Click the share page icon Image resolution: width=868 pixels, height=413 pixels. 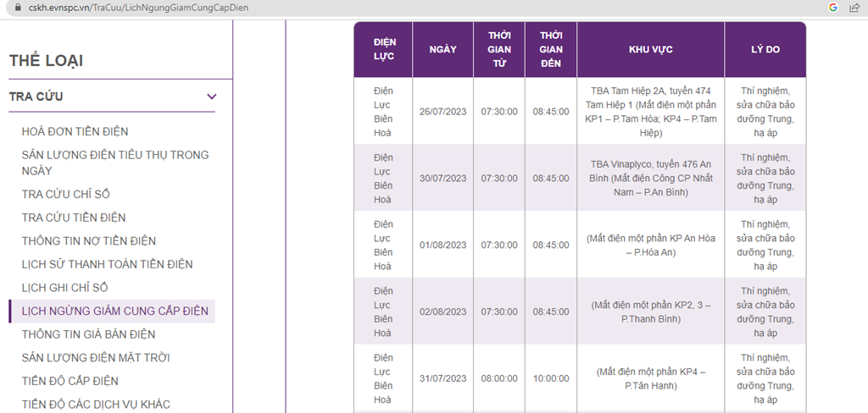point(854,8)
